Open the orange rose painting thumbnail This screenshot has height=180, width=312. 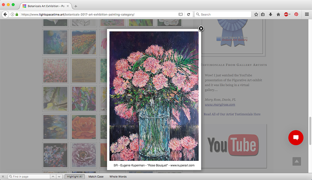point(84,127)
